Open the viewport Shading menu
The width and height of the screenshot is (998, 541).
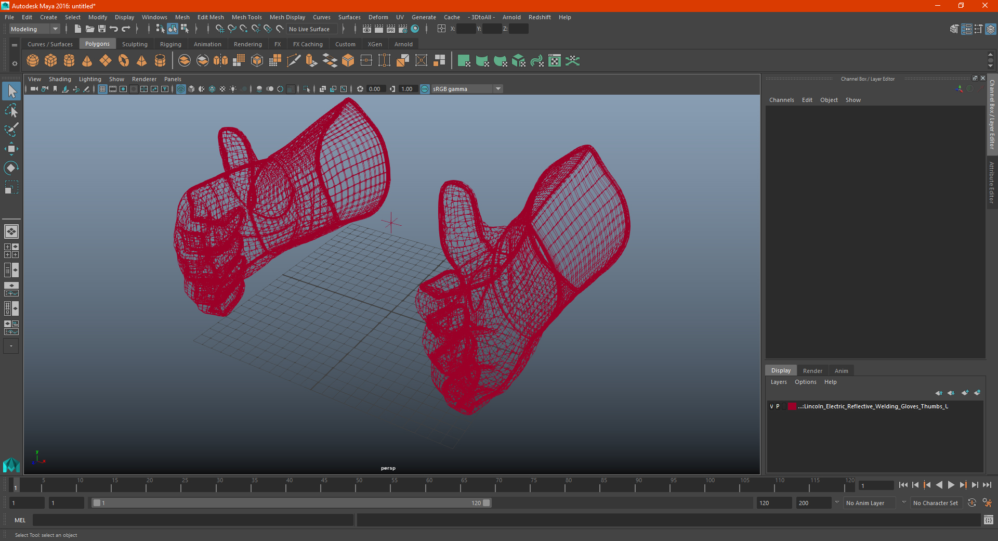click(x=60, y=79)
